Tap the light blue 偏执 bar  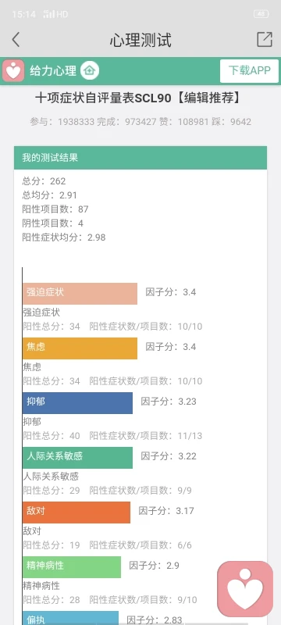coord(70,618)
